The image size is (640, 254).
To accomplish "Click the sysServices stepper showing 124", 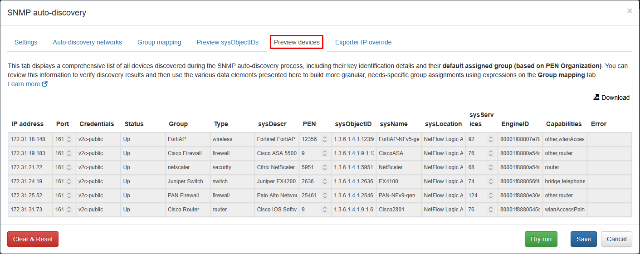I will 490,195.
